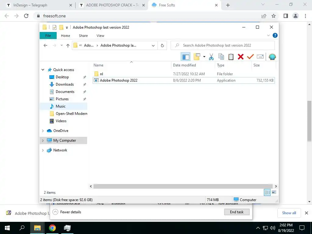Toggle the navigation pane toolbar icon
The height and width of the screenshot is (234, 312).
tap(186, 57)
